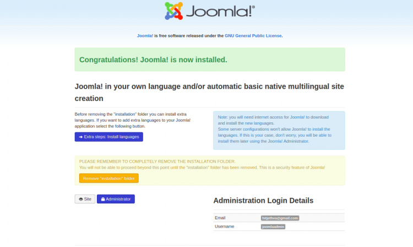Select the joomlaadmin username badge
Image resolution: width=413 pixels, height=247 pixels.
(273, 227)
